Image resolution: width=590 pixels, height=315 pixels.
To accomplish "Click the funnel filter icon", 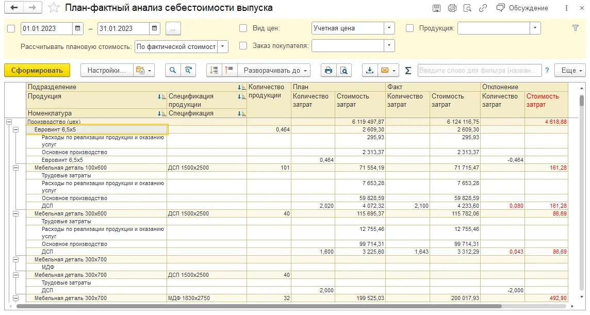I will tap(576, 28).
